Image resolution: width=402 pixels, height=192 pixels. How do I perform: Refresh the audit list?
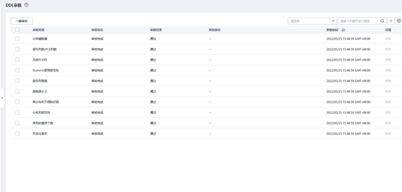(391, 21)
